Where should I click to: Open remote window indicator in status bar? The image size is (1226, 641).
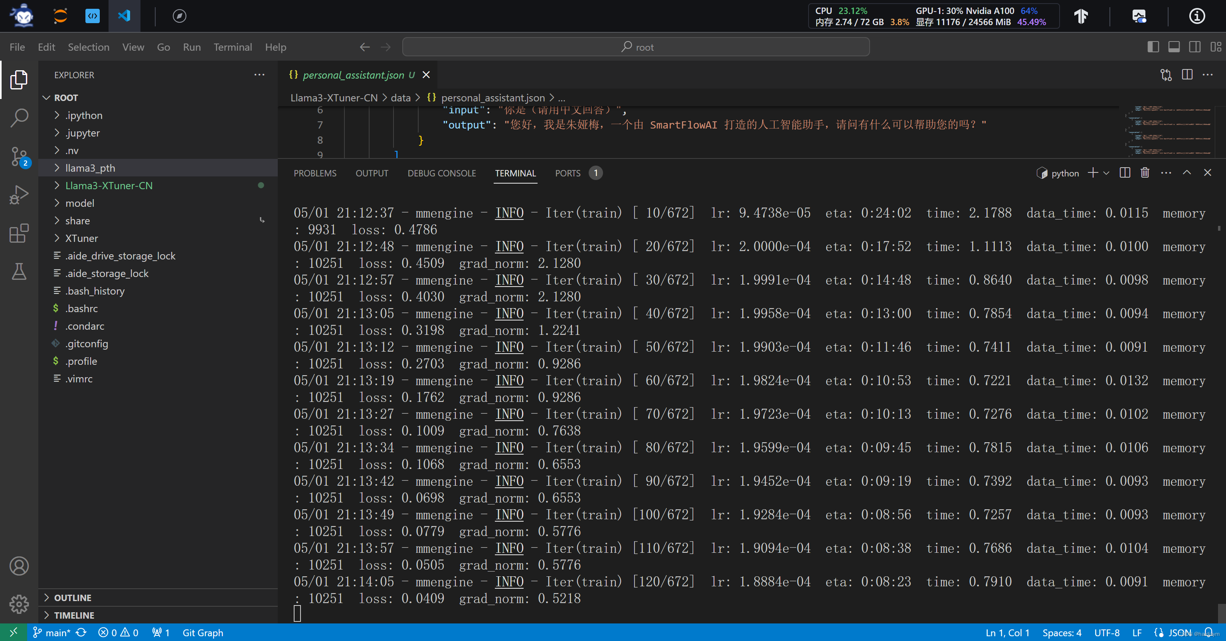(x=13, y=632)
